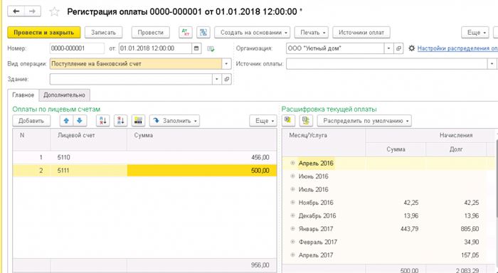Add document to favorites with star icon
The width and height of the screenshot is (498, 273).
point(54,12)
